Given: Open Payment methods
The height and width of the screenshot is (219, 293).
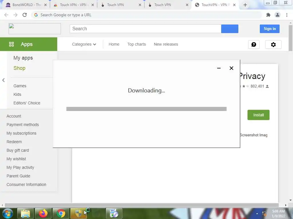Looking at the screenshot, I should click(x=23, y=125).
